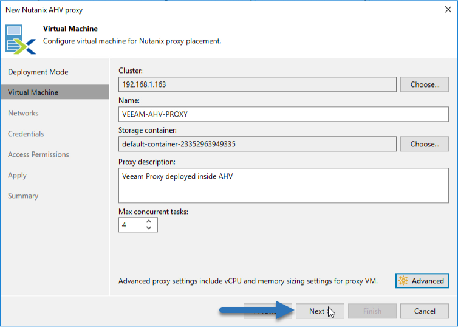This screenshot has width=458, height=327.
Task: Click the 'Max concurrent tasks:' label
Action: [153, 212]
